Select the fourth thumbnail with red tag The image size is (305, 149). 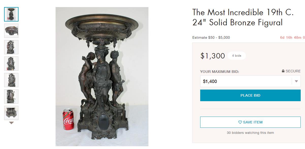point(11,63)
